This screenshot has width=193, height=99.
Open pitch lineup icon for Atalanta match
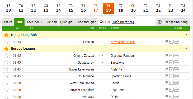tap(176, 69)
